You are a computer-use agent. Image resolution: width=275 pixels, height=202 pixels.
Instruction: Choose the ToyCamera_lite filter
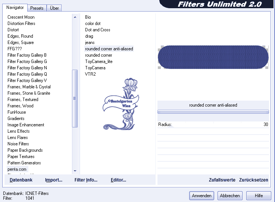(x=99, y=61)
